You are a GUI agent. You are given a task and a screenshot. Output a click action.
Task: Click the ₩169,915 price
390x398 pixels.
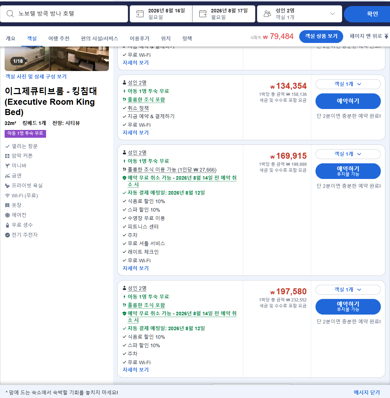pyautogui.click(x=288, y=156)
